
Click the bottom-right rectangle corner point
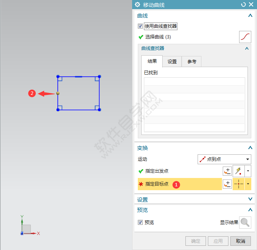(99, 110)
